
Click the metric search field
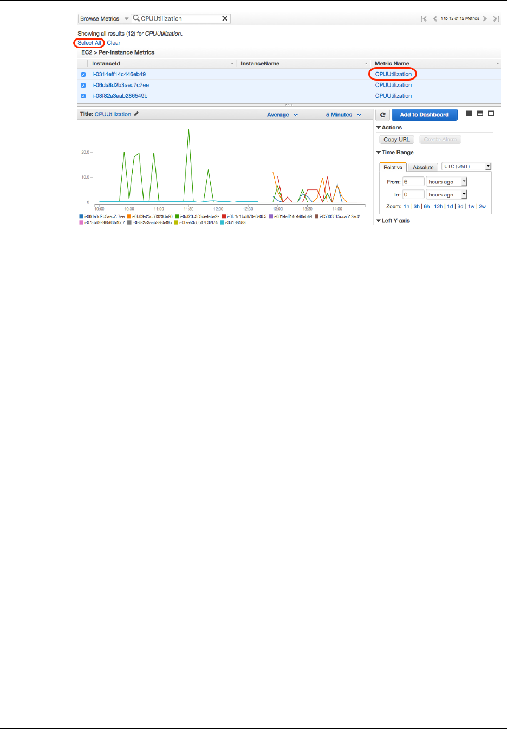tap(180, 18)
